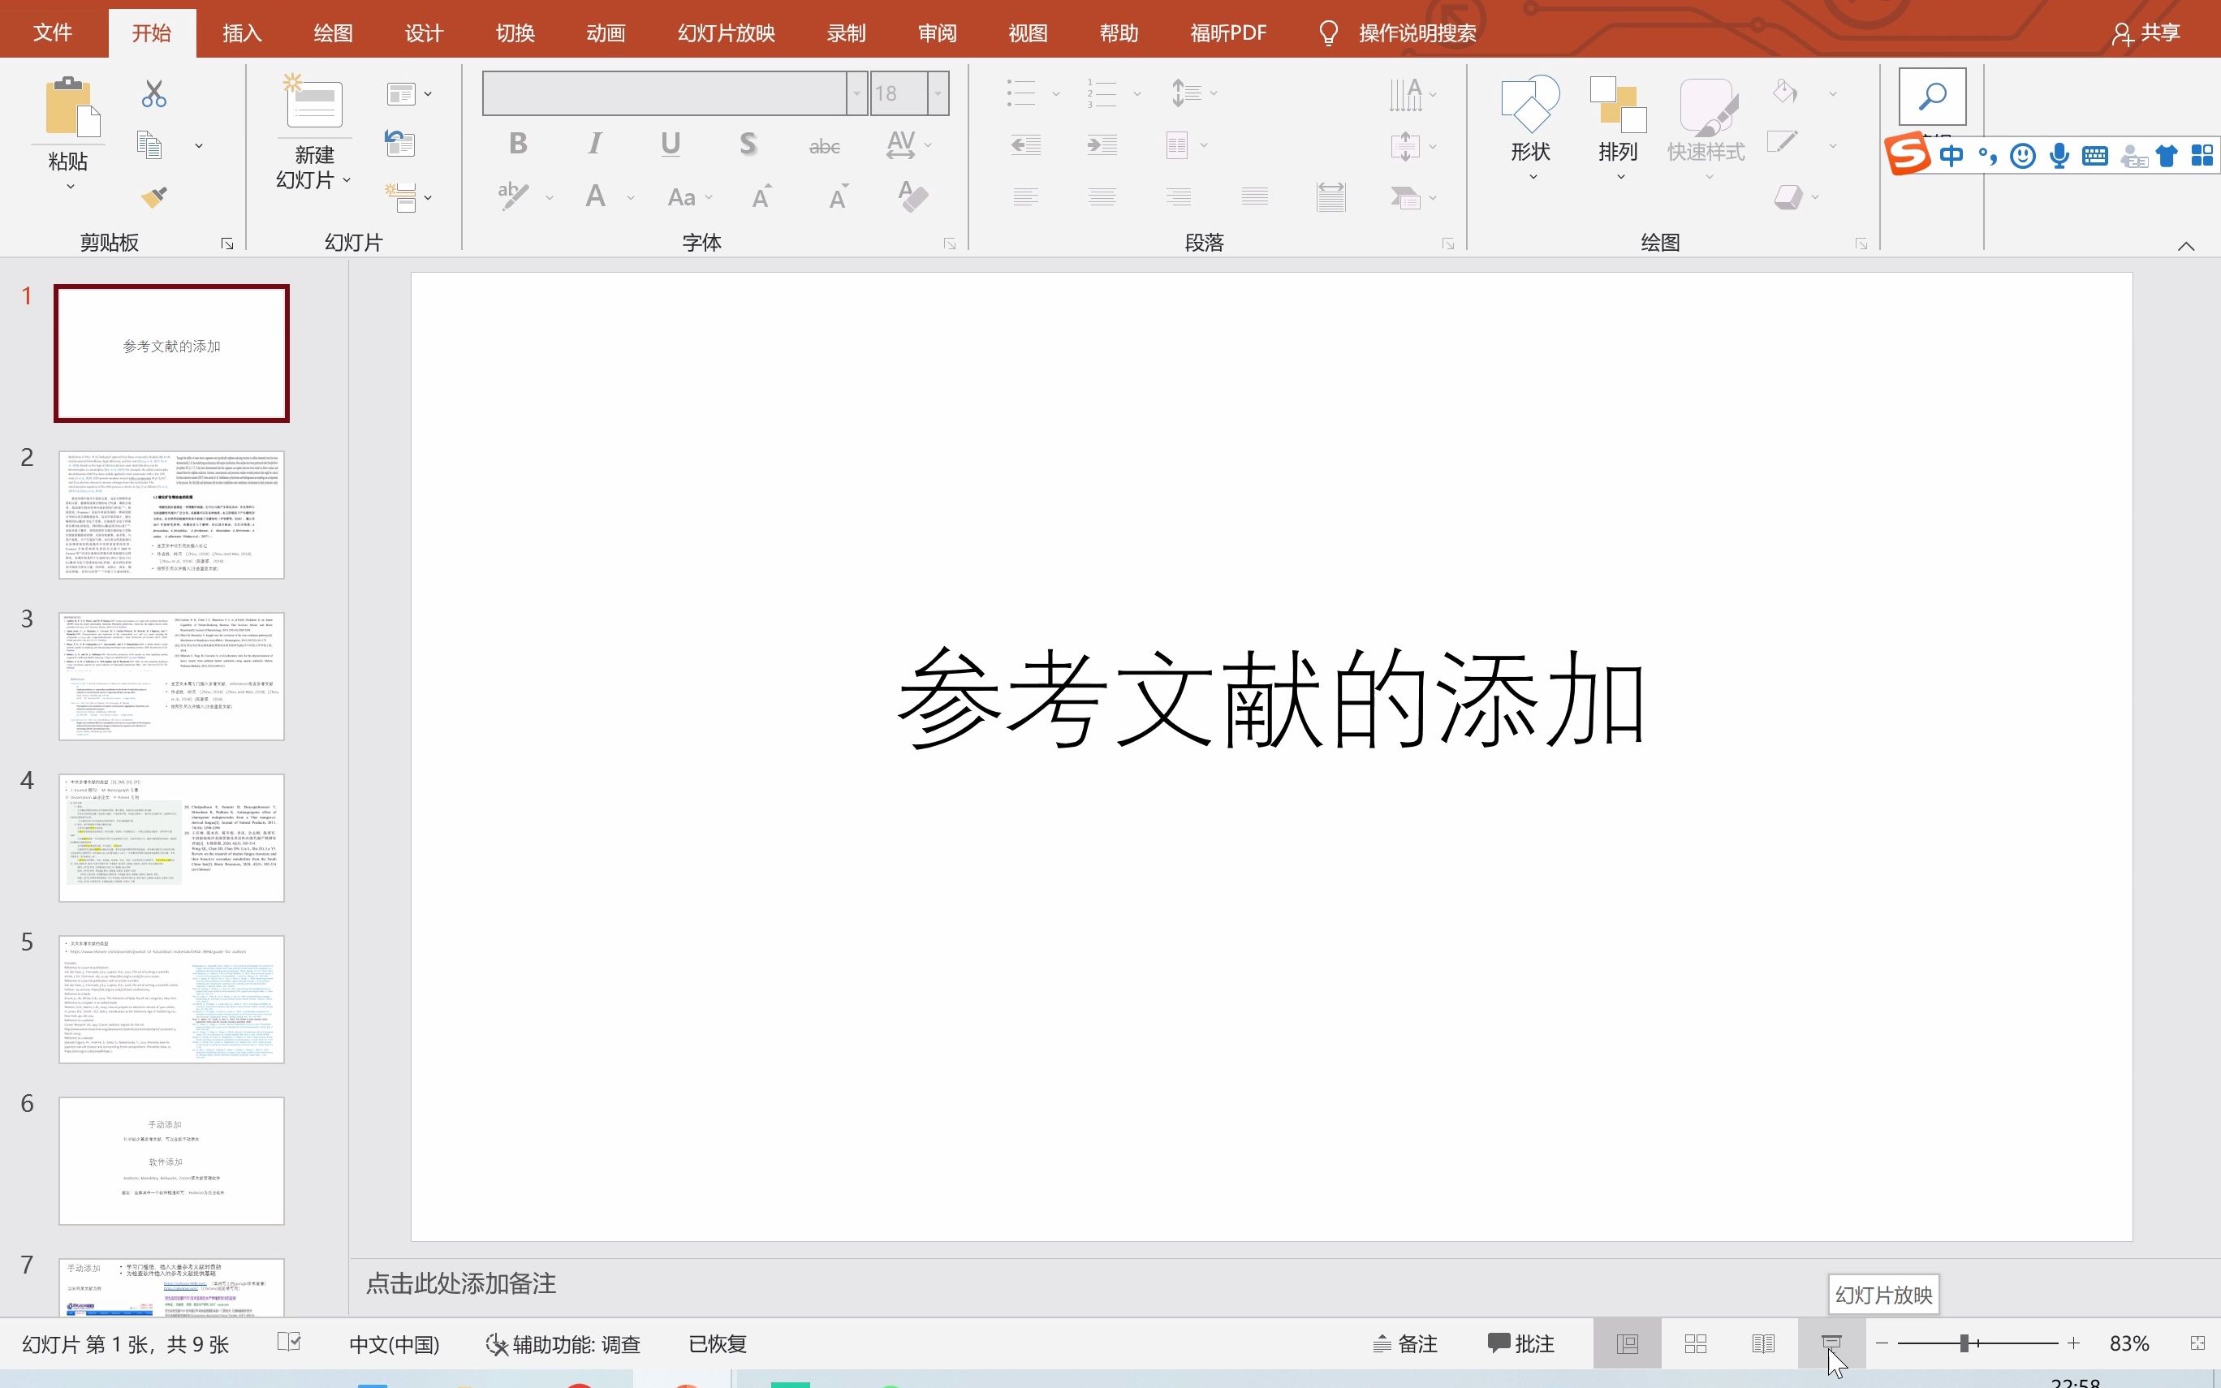Click the zoom slider handle
Image resolution: width=2221 pixels, height=1388 pixels.
(1964, 1343)
